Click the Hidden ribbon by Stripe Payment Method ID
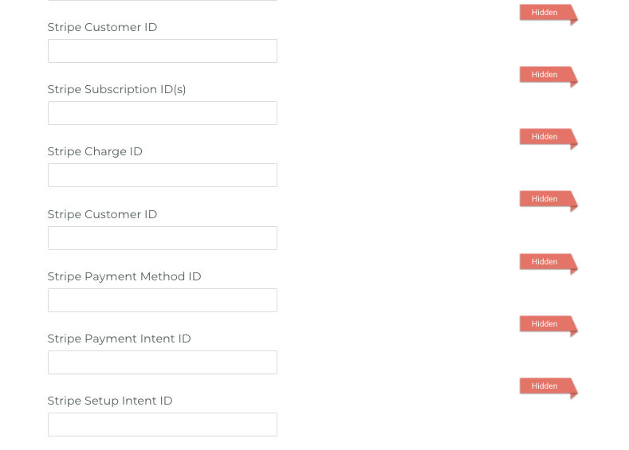Image resolution: width=629 pixels, height=450 pixels. [545, 262]
